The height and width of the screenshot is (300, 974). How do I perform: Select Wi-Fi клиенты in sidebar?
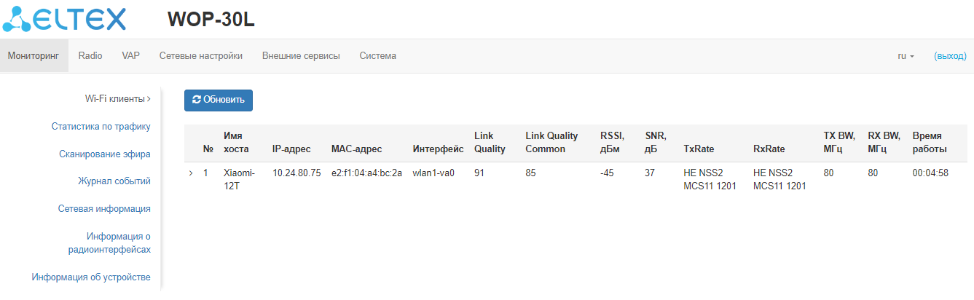click(117, 99)
